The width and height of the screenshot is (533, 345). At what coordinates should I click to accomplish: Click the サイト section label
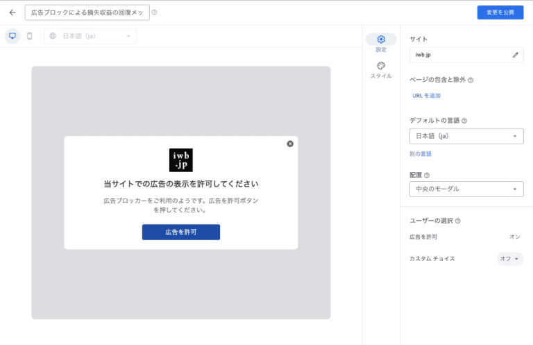click(x=418, y=39)
